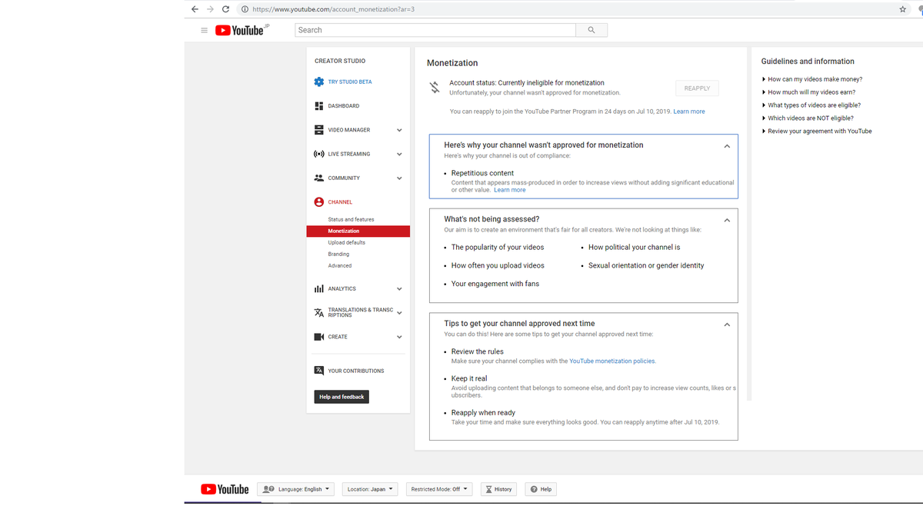Expand the Video Manager section chevron

click(x=399, y=130)
